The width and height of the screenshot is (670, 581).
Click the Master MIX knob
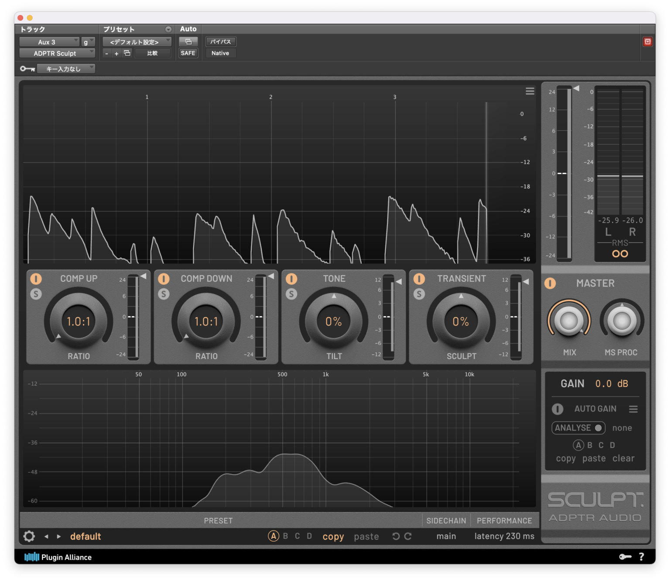click(569, 321)
